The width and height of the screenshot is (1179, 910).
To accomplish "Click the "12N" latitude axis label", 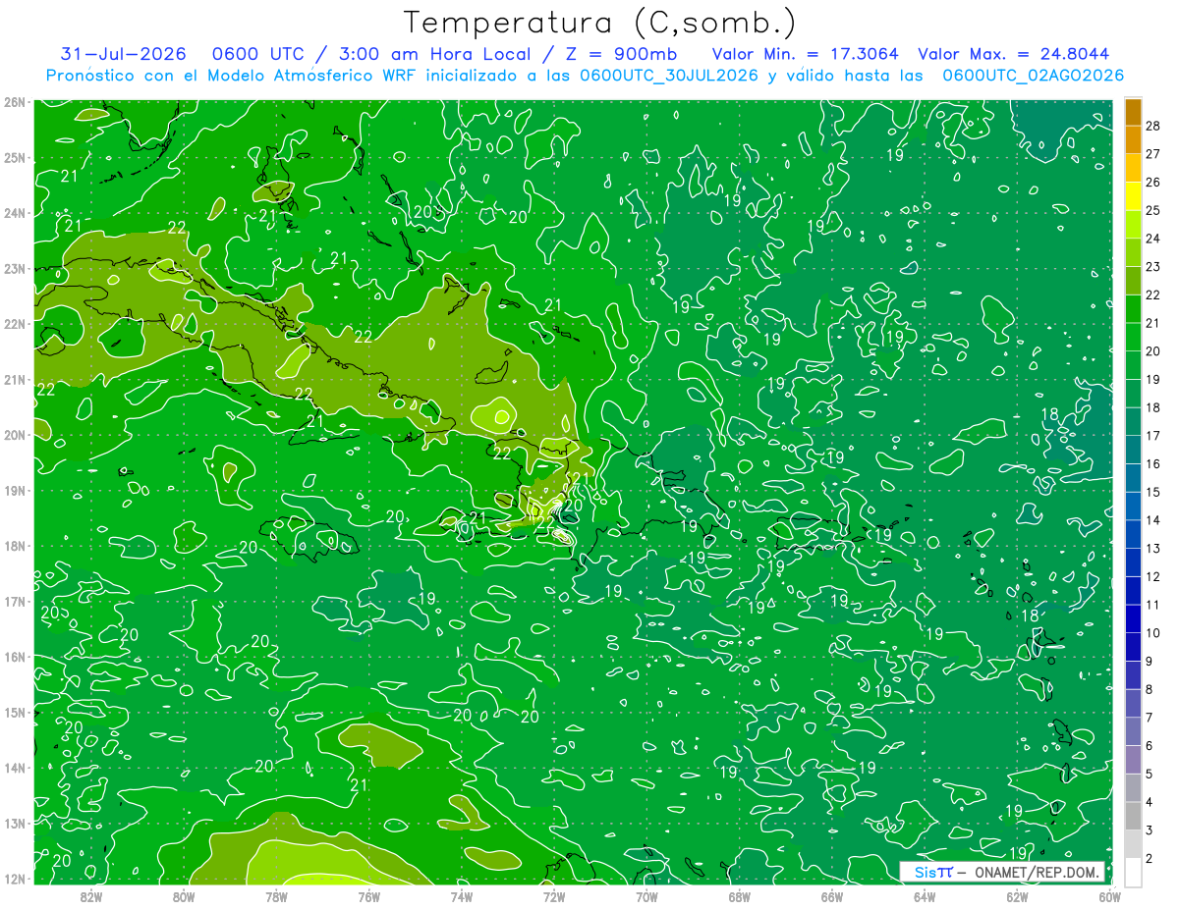I will pyautogui.click(x=14, y=879).
